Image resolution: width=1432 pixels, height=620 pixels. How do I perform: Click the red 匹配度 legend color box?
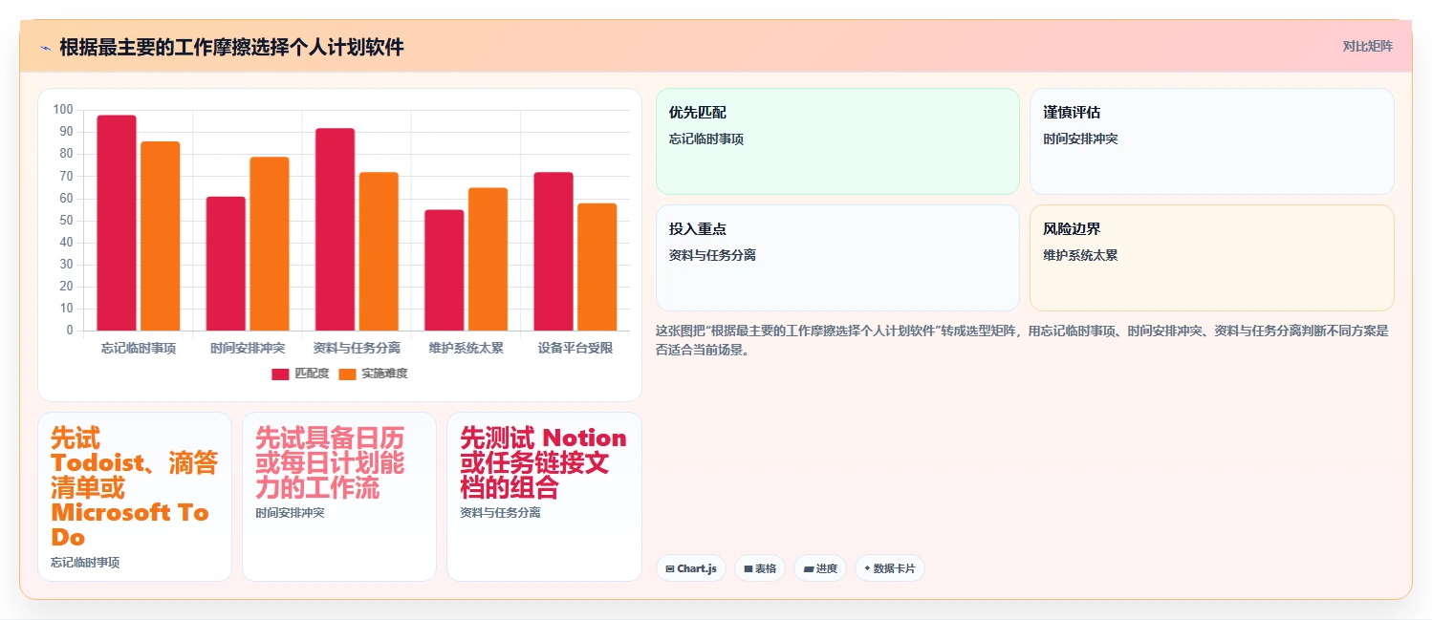[280, 374]
